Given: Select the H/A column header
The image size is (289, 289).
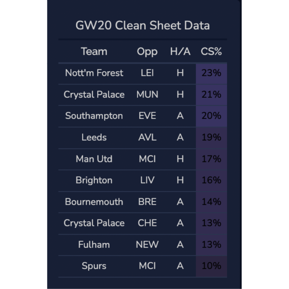Looking at the screenshot, I should click(180, 51).
